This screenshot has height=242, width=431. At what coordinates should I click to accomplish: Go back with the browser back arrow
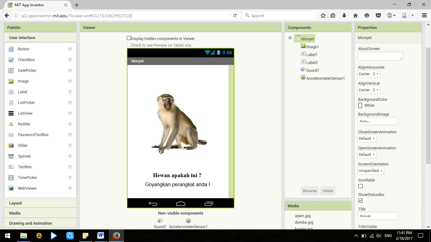point(6,15)
